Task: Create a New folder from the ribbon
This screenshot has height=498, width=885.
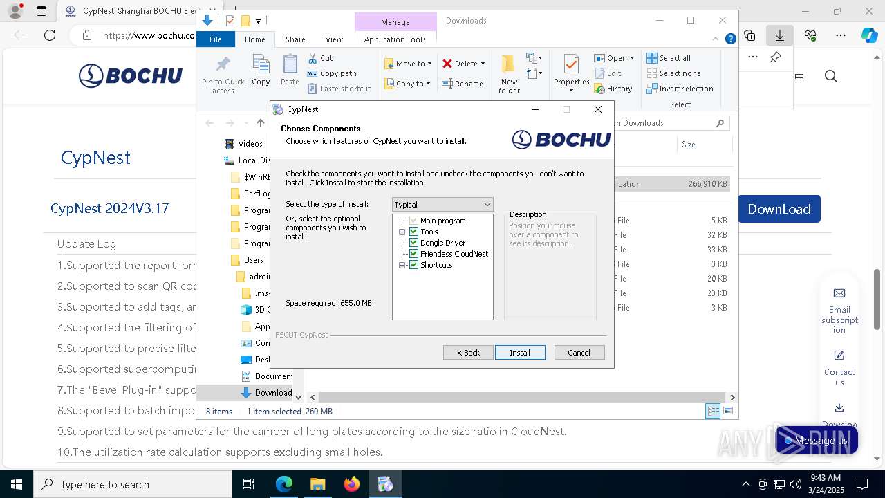Action: (x=509, y=75)
